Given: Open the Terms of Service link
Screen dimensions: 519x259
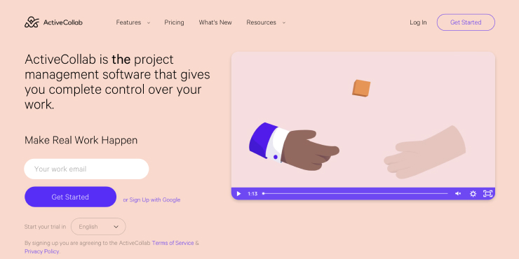Looking at the screenshot, I should pyautogui.click(x=173, y=243).
